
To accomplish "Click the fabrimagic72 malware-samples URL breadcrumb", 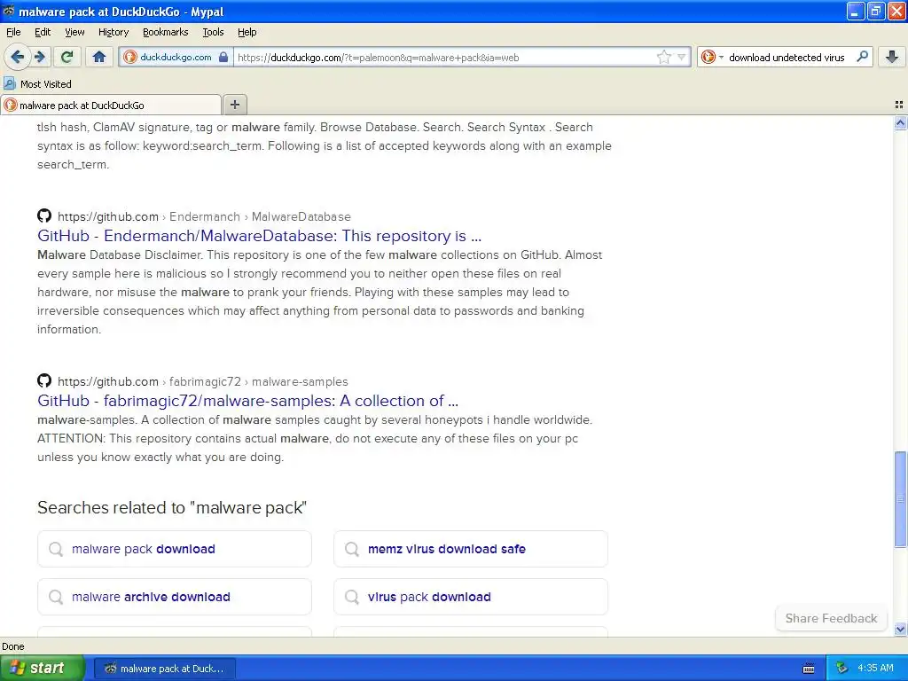I will tap(203, 381).
